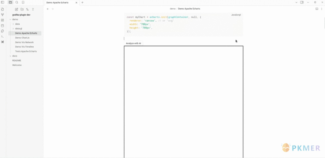The height and width of the screenshot is (158, 325).
Task: Open the Demo Vis Network note
Action: pyautogui.click(x=25, y=42)
